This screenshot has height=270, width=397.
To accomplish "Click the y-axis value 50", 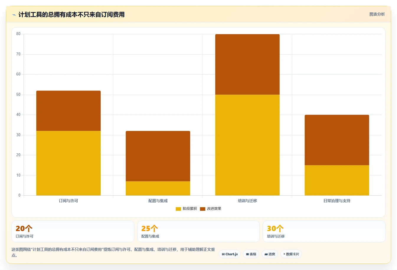I will [x=18, y=95].
